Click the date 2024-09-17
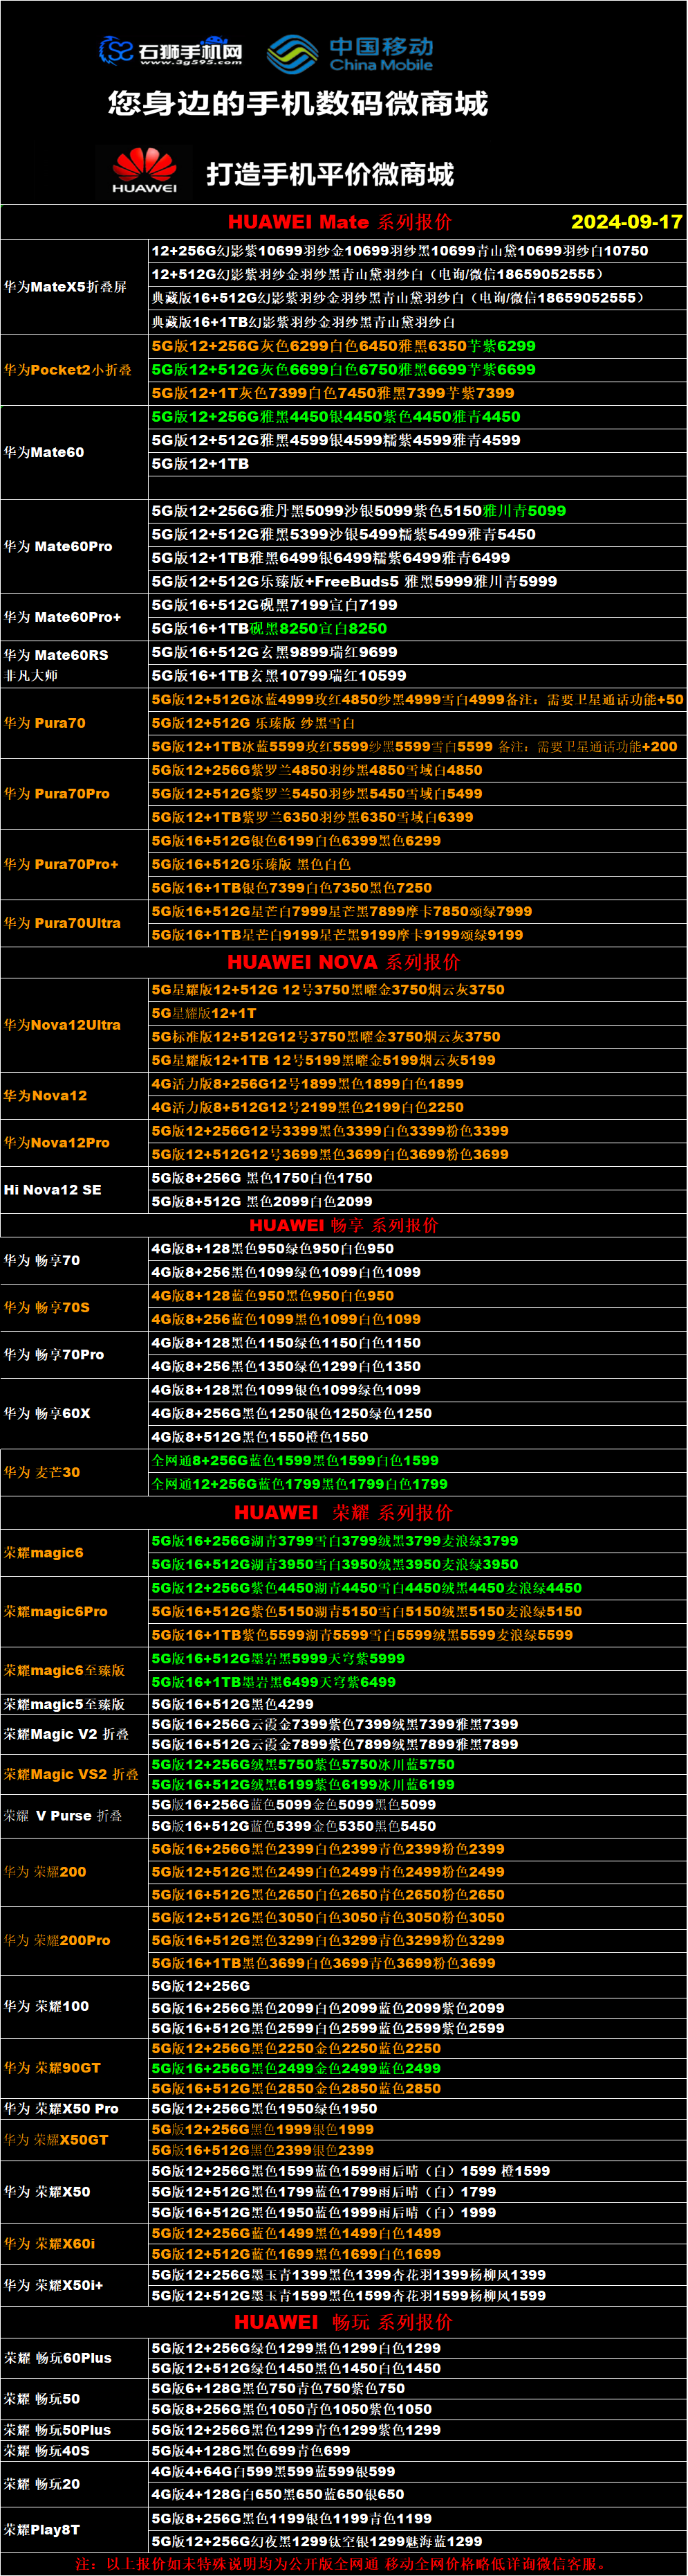 [626, 222]
